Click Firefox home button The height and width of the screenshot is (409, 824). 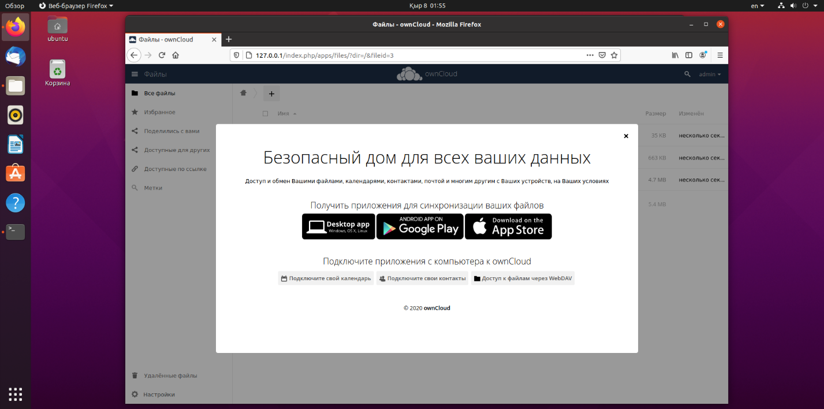(176, 55)
